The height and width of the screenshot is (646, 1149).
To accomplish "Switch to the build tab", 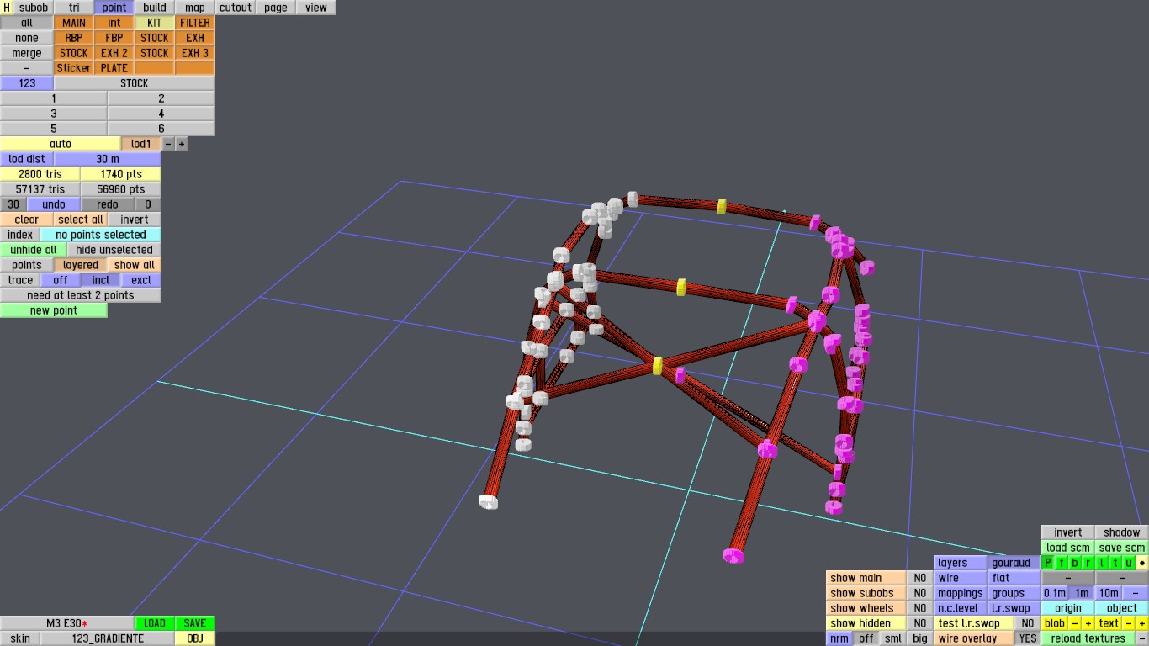I will [x=155, y=8].
